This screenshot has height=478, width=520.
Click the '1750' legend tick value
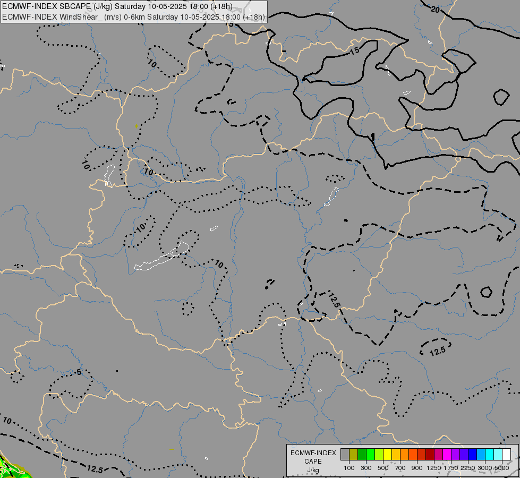(451, 468)
